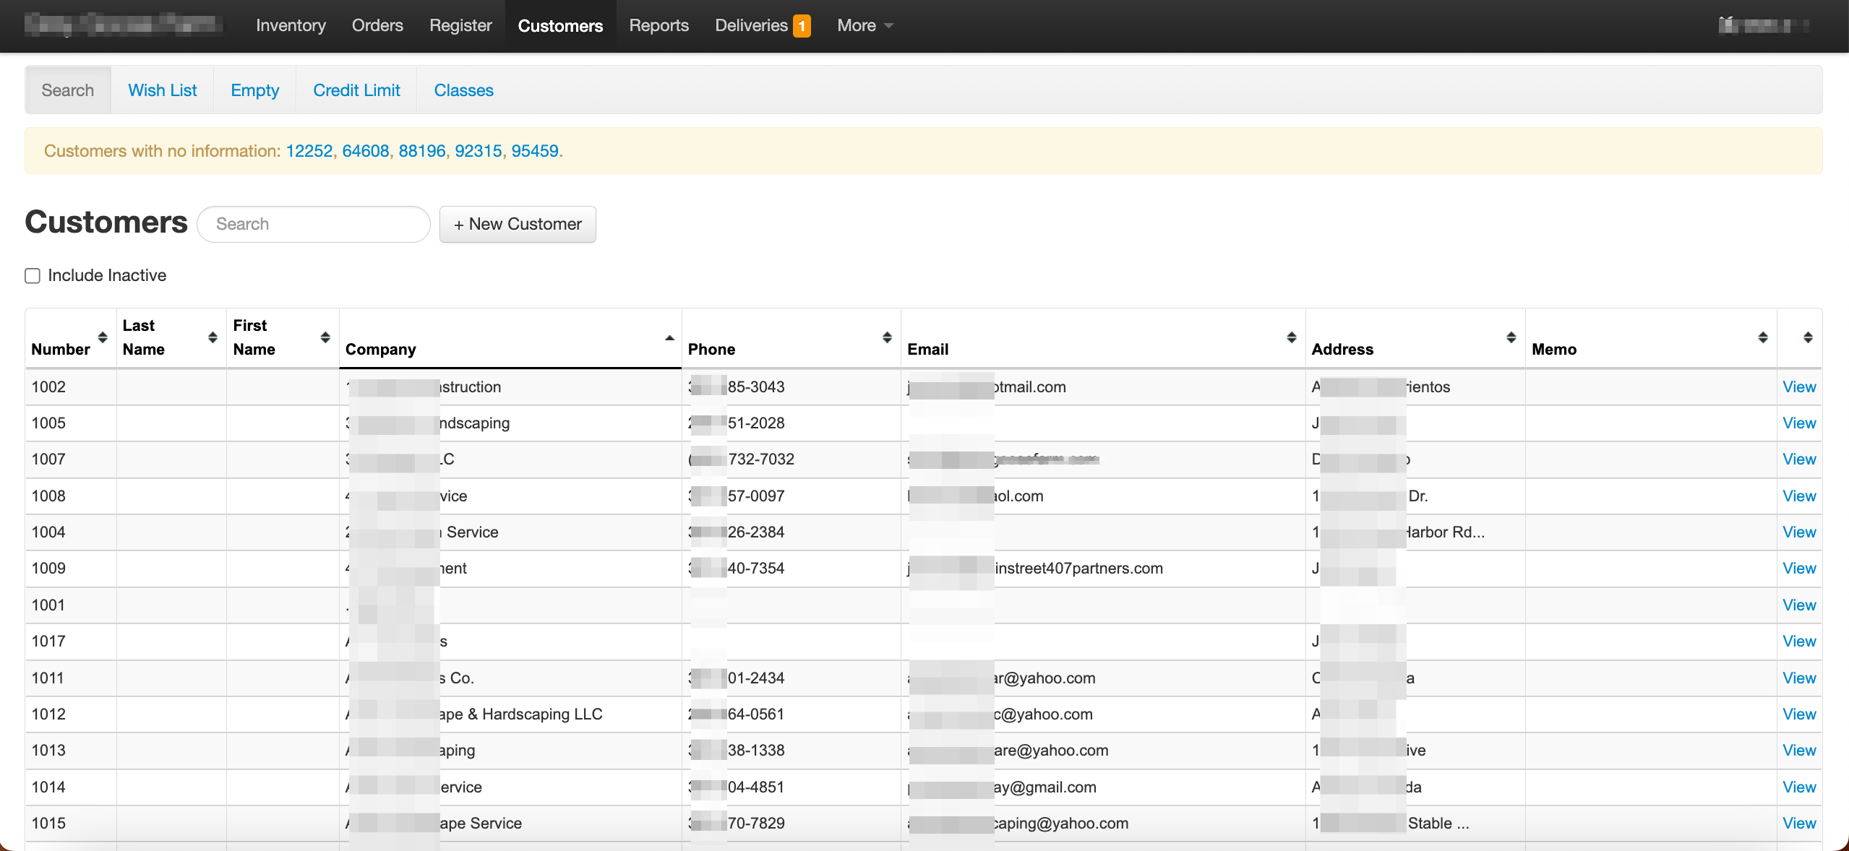Open the user account menu top right
The image size is (1849, 851).
pyautogui.click(x=1763, y=26)
